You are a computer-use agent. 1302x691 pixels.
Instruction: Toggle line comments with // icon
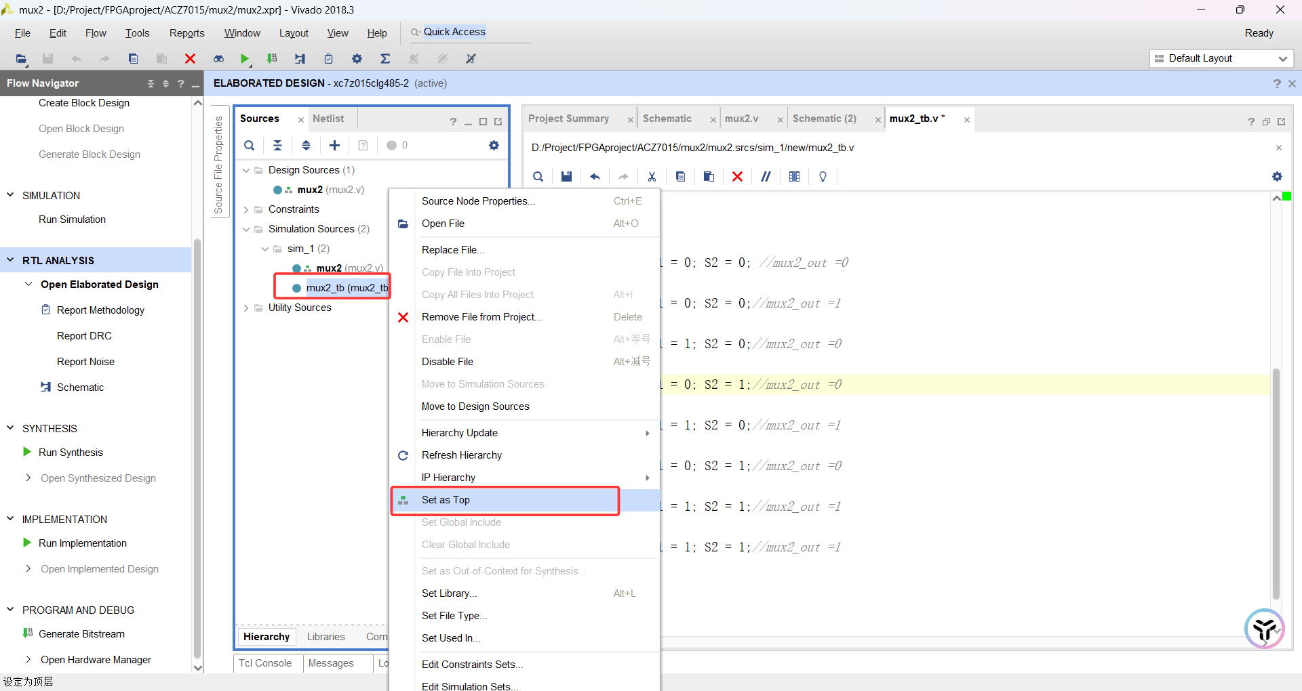[766, 177]
